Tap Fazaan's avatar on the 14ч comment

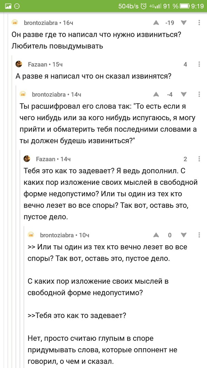pyautogui.click(x=27, y=159)
